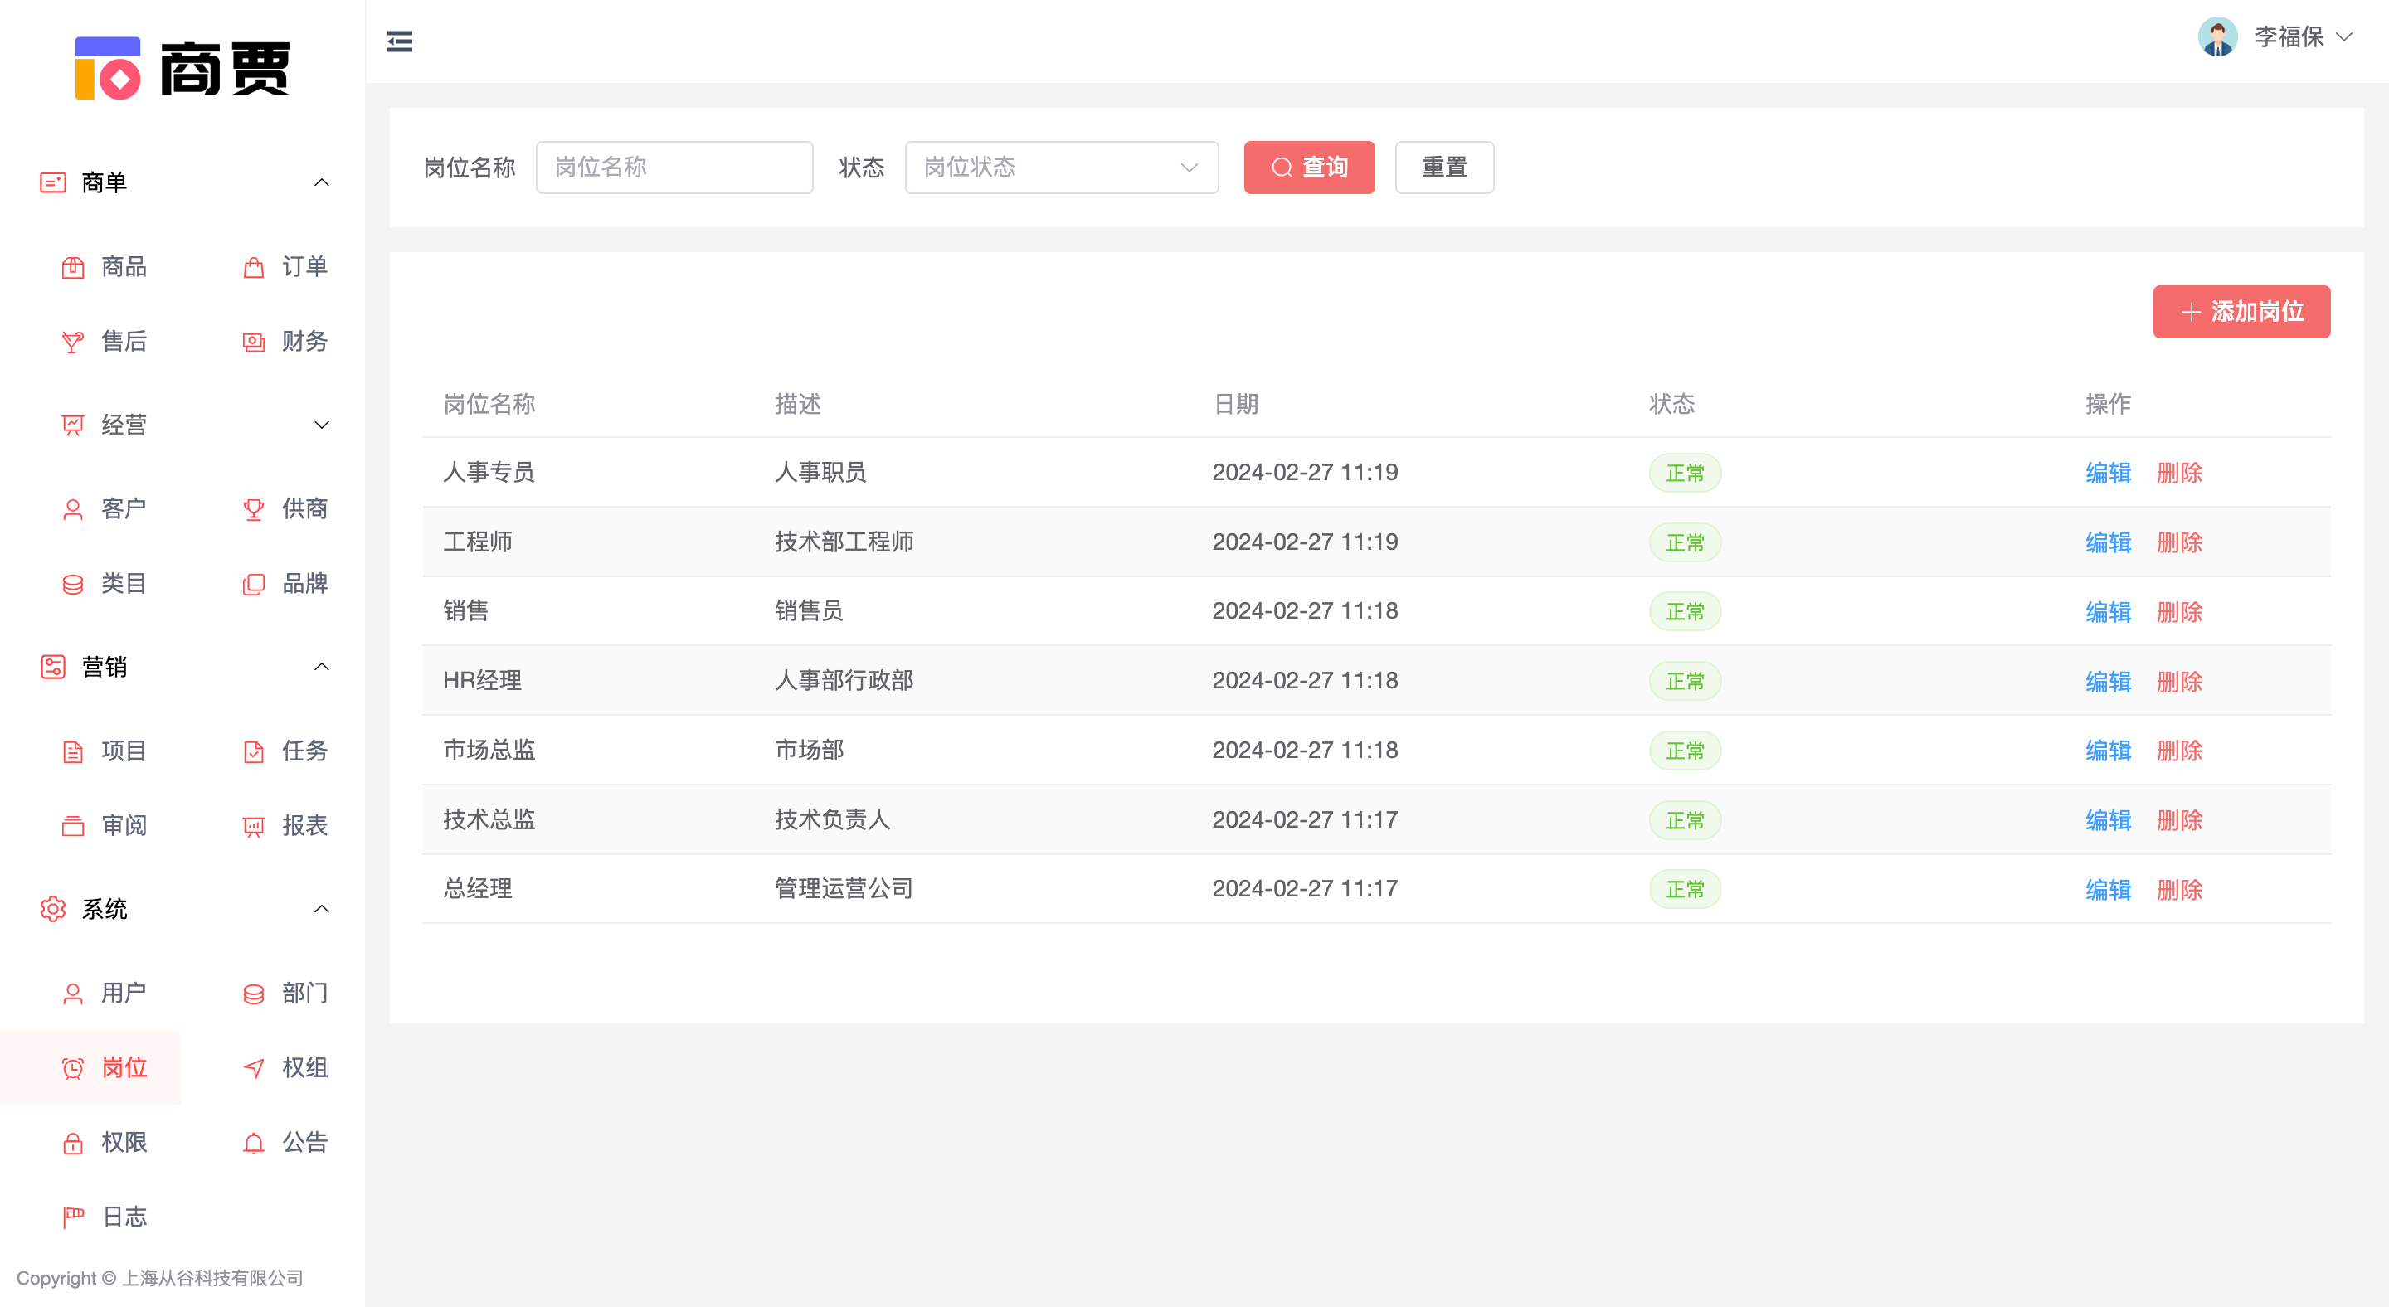
Task: Click the 品牌 icon
Action: click(252, 583)
